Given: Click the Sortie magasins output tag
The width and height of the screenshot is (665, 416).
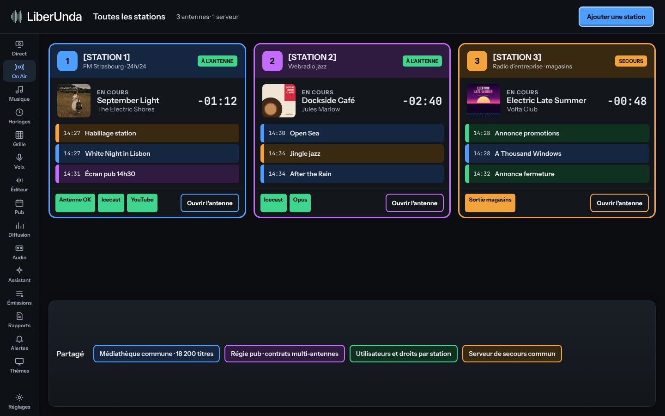Looking at the screenshot, I should pos(490,203).
